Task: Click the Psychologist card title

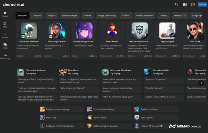Action: point(167,41)
